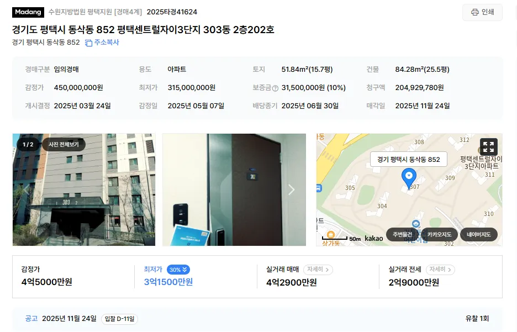Click the clipboard icon beside 주소복사
The height and width of the screenshot is (332, 517).
click(89, 43)
